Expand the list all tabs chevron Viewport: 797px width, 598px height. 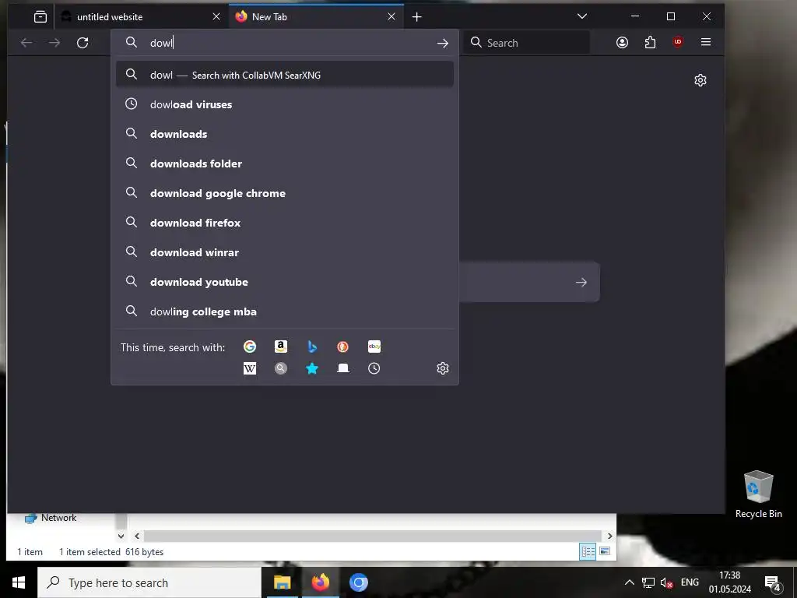tap(582, 16)
